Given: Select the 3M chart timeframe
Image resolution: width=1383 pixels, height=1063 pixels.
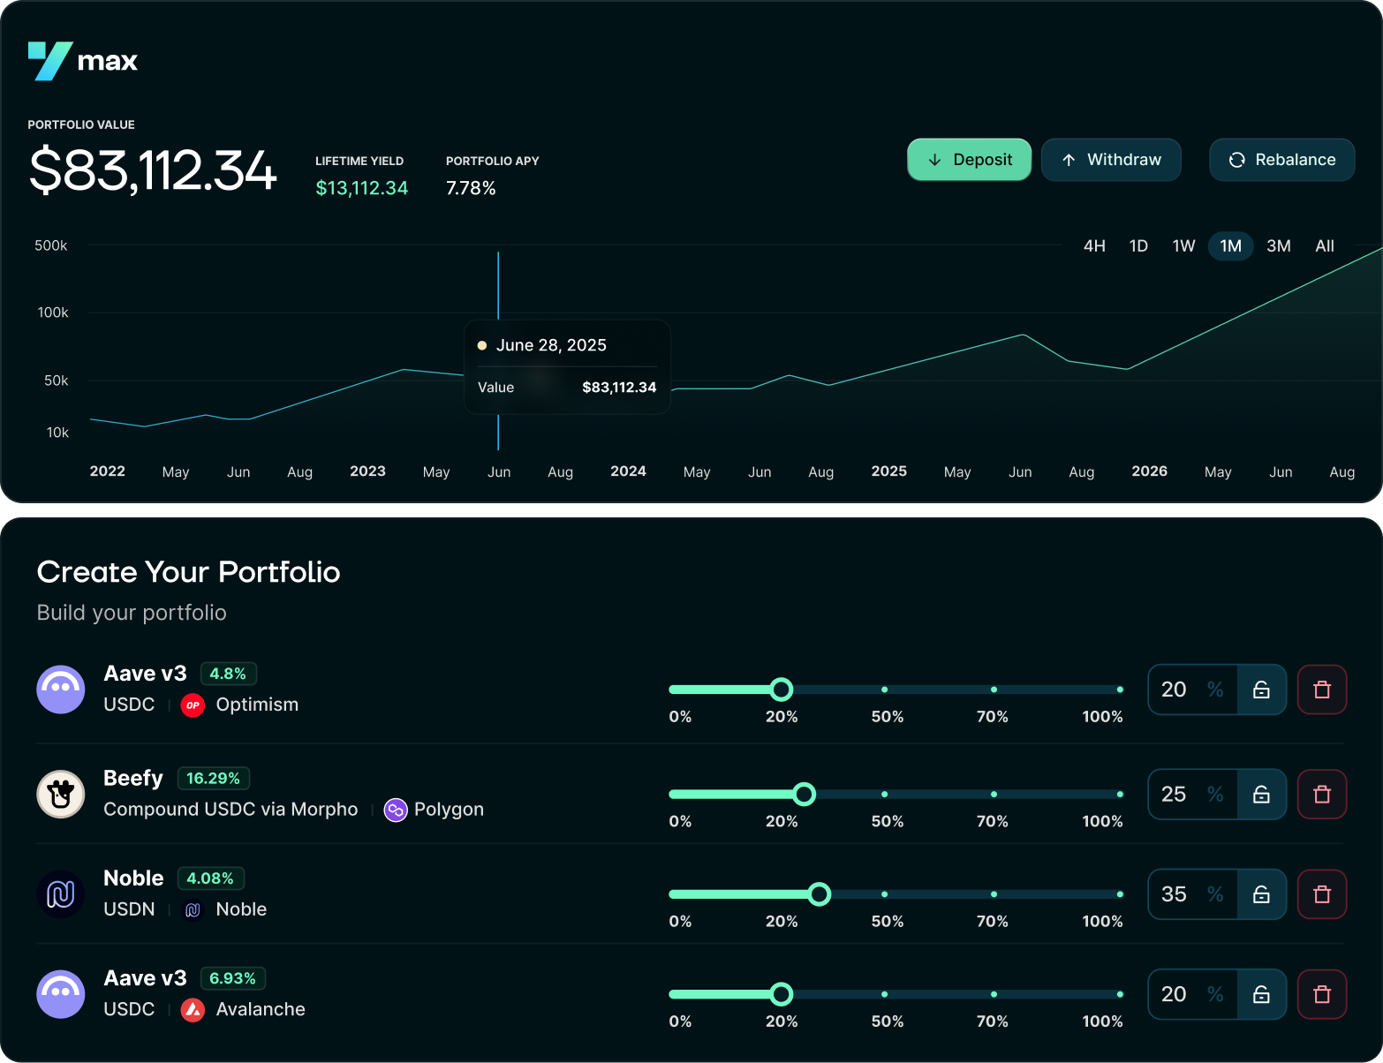Looking at the screenshot, I should coord(1278,246).
